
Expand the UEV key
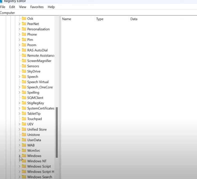[x=19, y=124]
